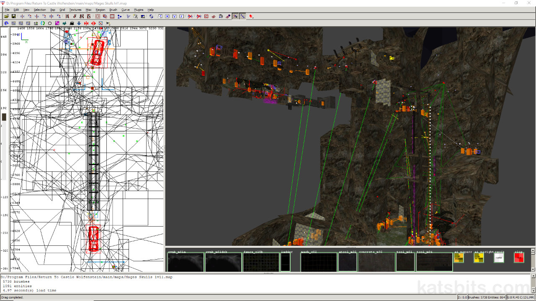Open the Plugins menu
The image size is (536, 301).
139,10
